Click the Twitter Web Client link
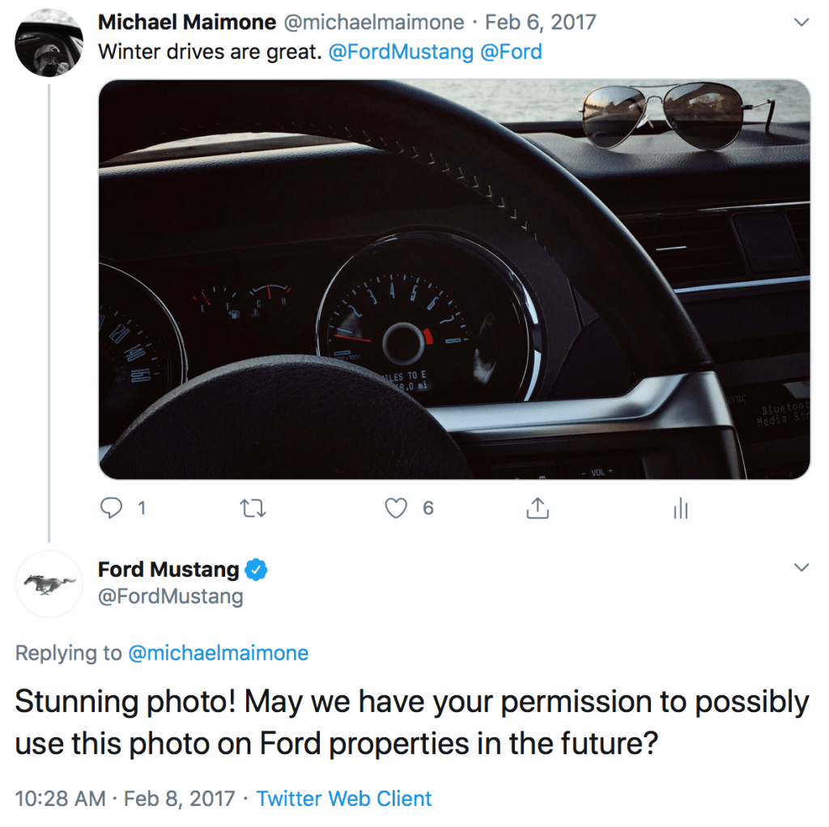Viewport: 829px width, 827px height. [344, 799]
